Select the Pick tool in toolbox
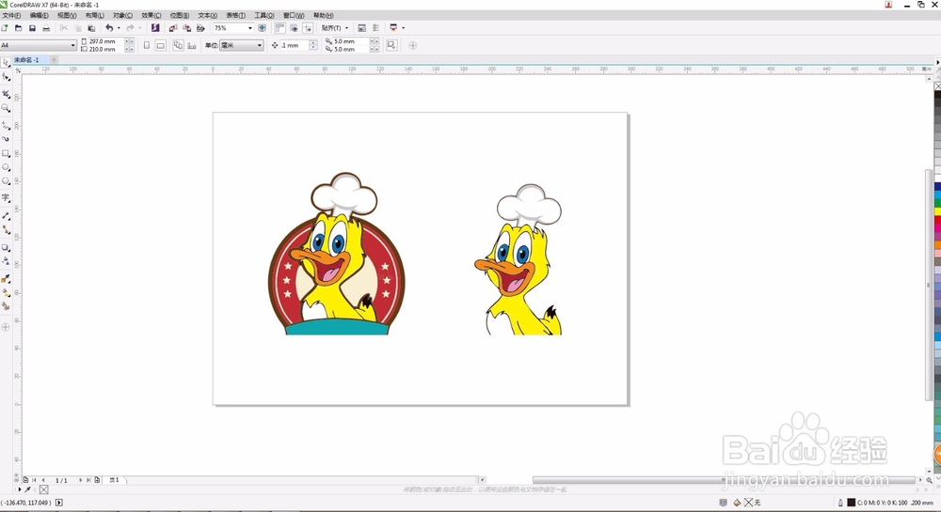The height and width of the screenshot is (512, 941). tap(6, 62)
